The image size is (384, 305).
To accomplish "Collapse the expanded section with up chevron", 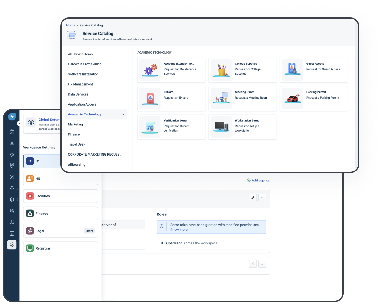I will coord(262,197).
